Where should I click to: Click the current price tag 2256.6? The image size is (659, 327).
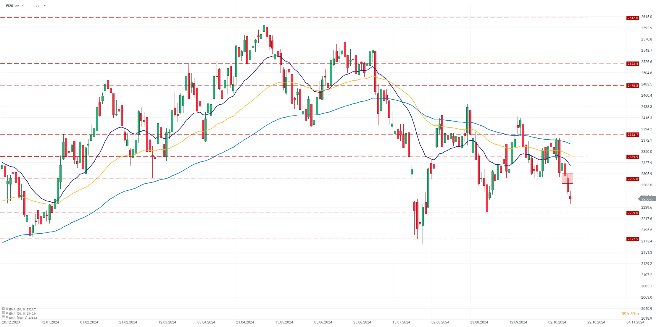(x=647, y=199)
